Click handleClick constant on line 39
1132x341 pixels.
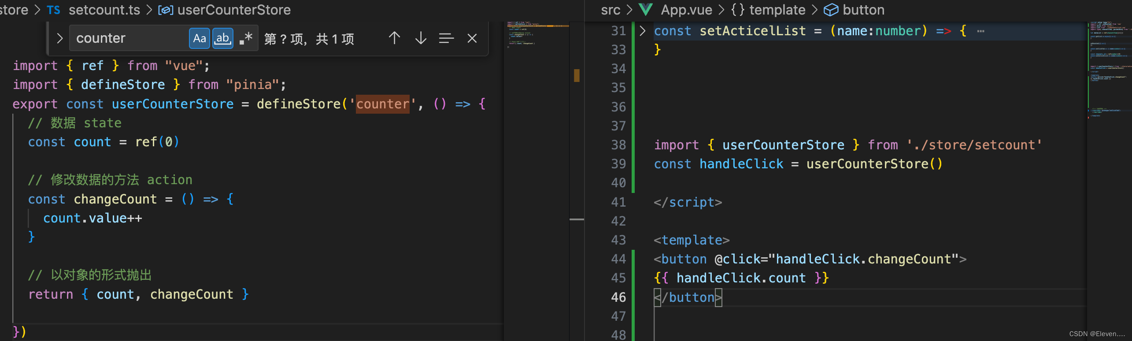tap(741, 164)
